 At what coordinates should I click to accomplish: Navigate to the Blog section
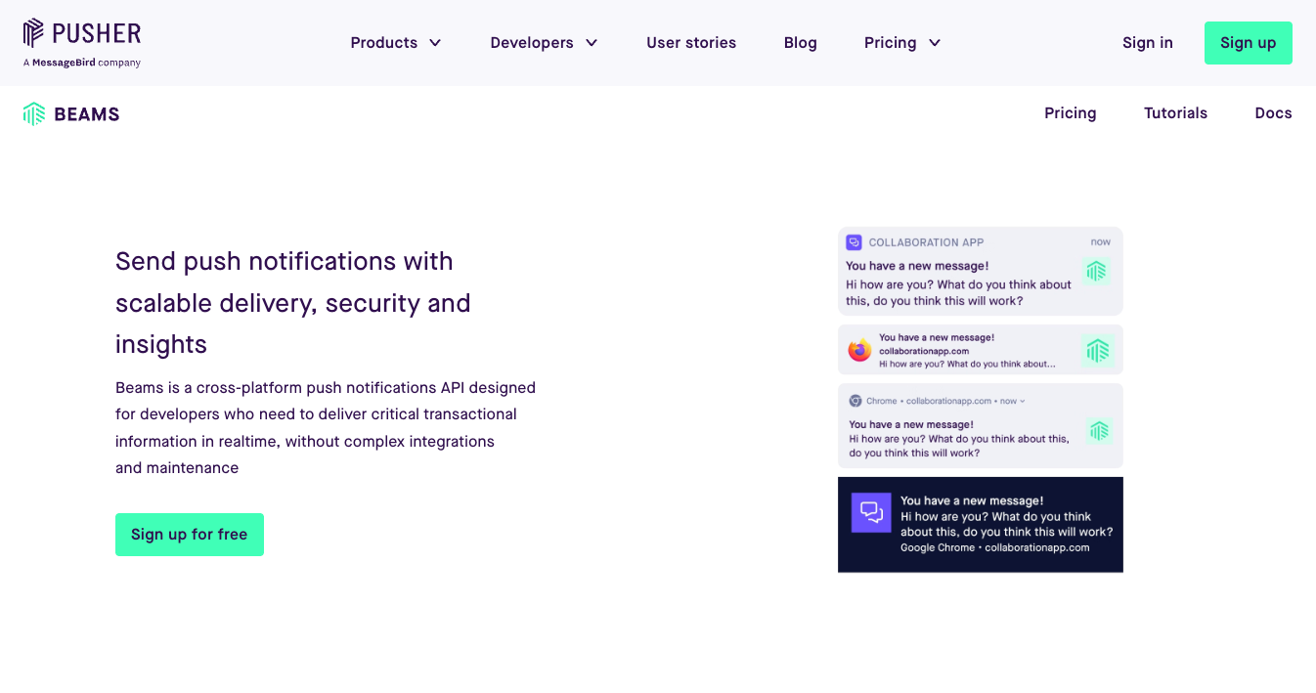(x=800, y=43)
